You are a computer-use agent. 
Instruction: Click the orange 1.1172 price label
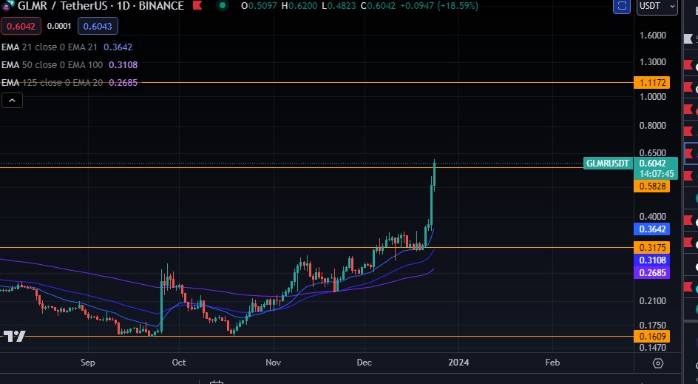pos(651,82)
